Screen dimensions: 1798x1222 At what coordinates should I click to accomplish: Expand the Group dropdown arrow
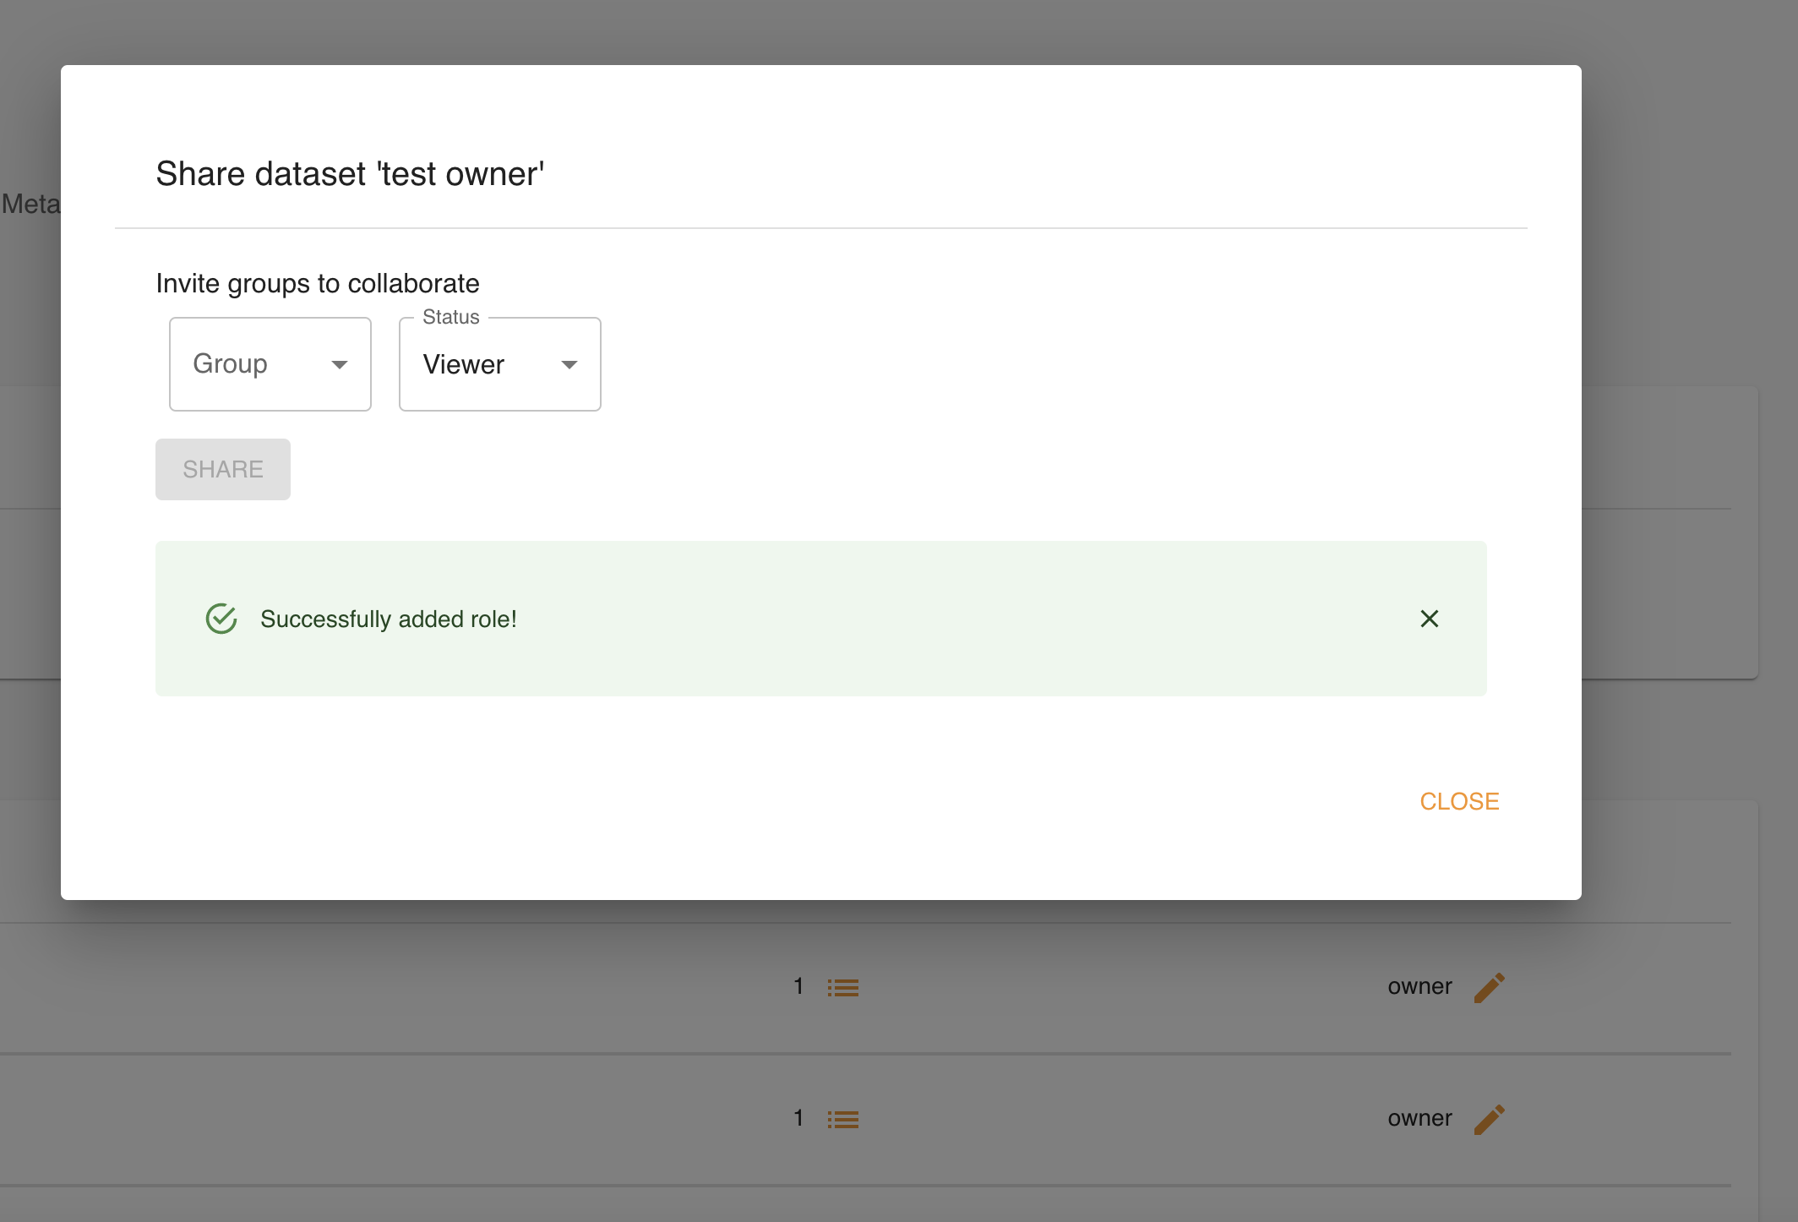click(x=340, y=364)
